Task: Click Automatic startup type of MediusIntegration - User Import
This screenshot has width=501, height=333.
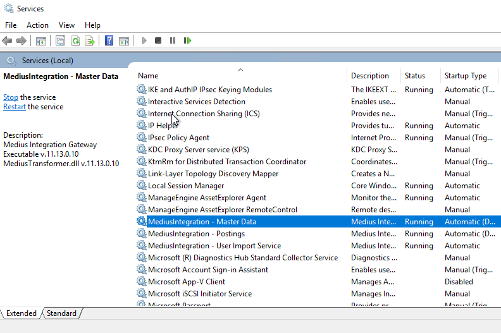Action: 462,246
